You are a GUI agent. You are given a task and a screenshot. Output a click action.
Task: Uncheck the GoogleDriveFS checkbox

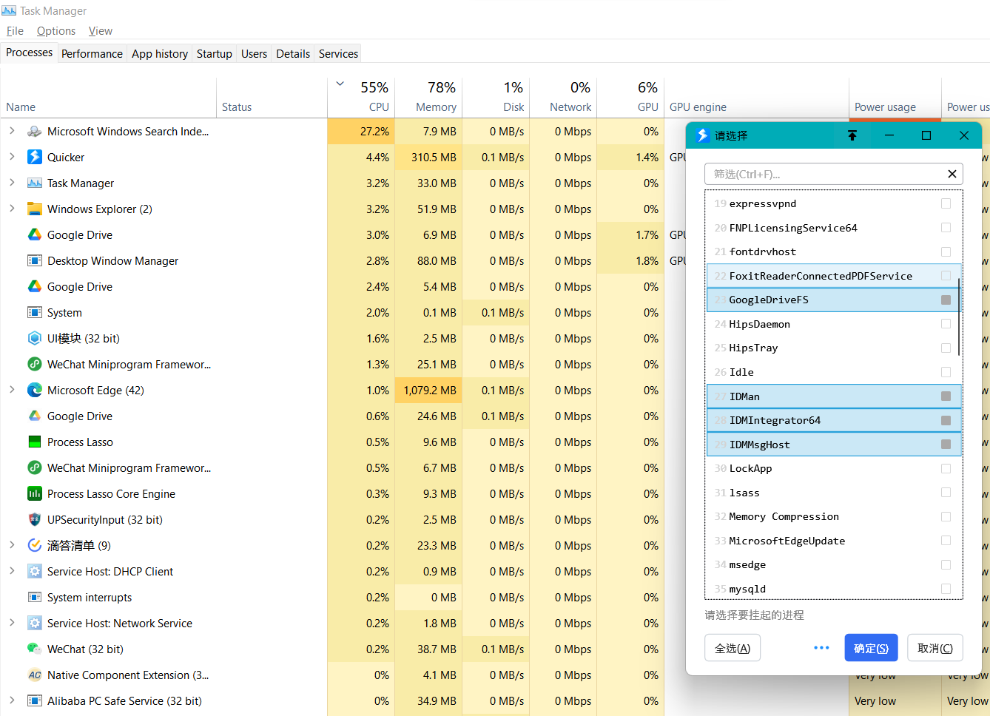pos(946,300)
